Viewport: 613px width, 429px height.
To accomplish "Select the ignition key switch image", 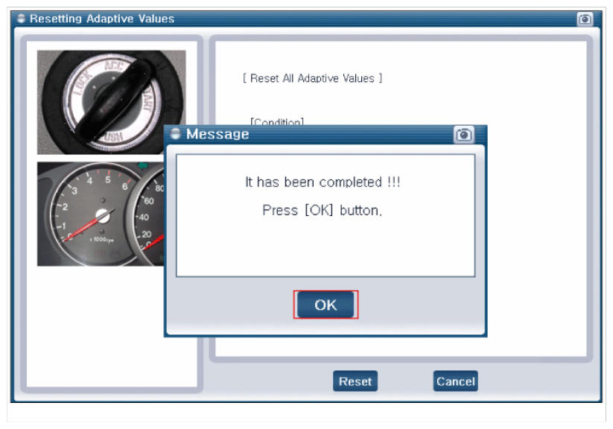I will pos(112,102).
